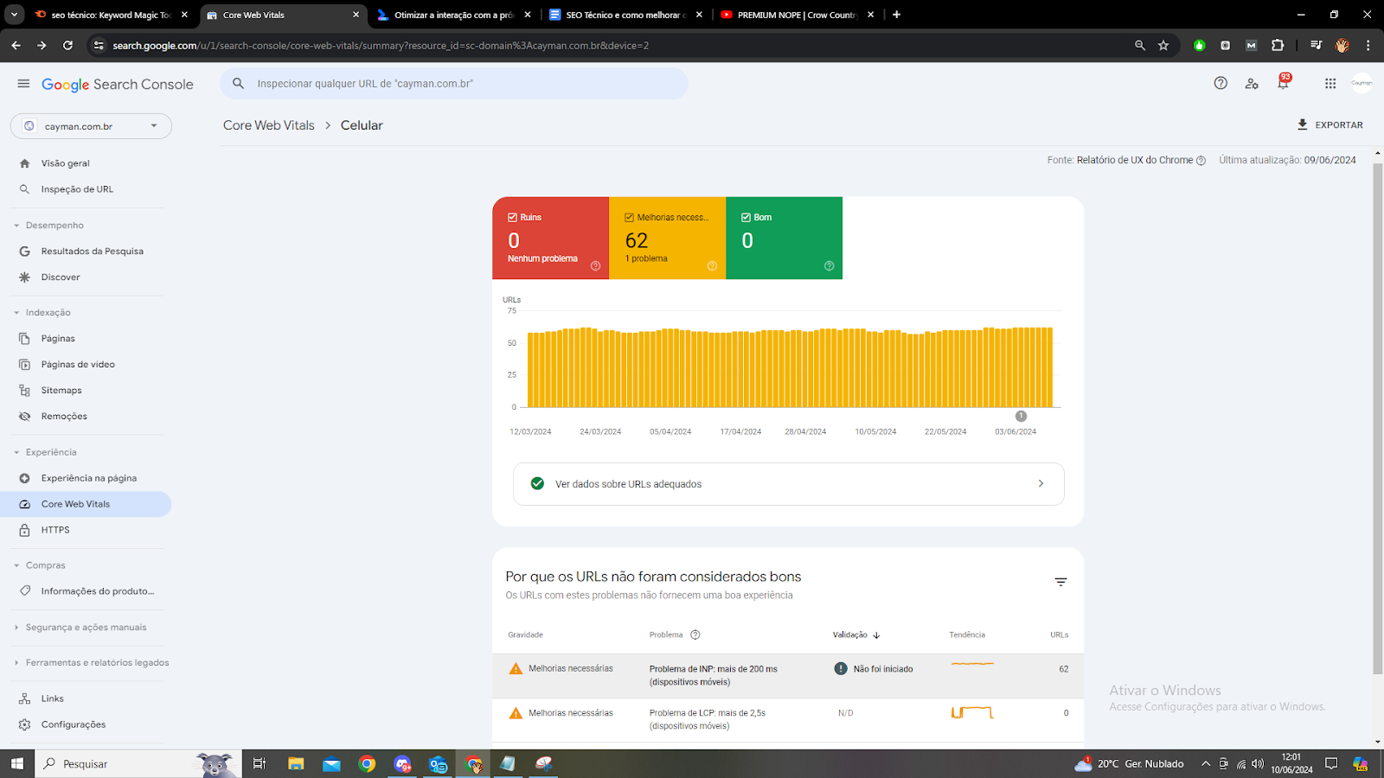The image size is (1384, 778).
Task: Go back in browser
Action: [16, 46]
